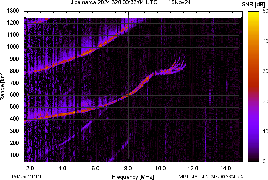Click the range tick label '500'
The width and height of the screenshot is (268, 180).
click(14, 106)
